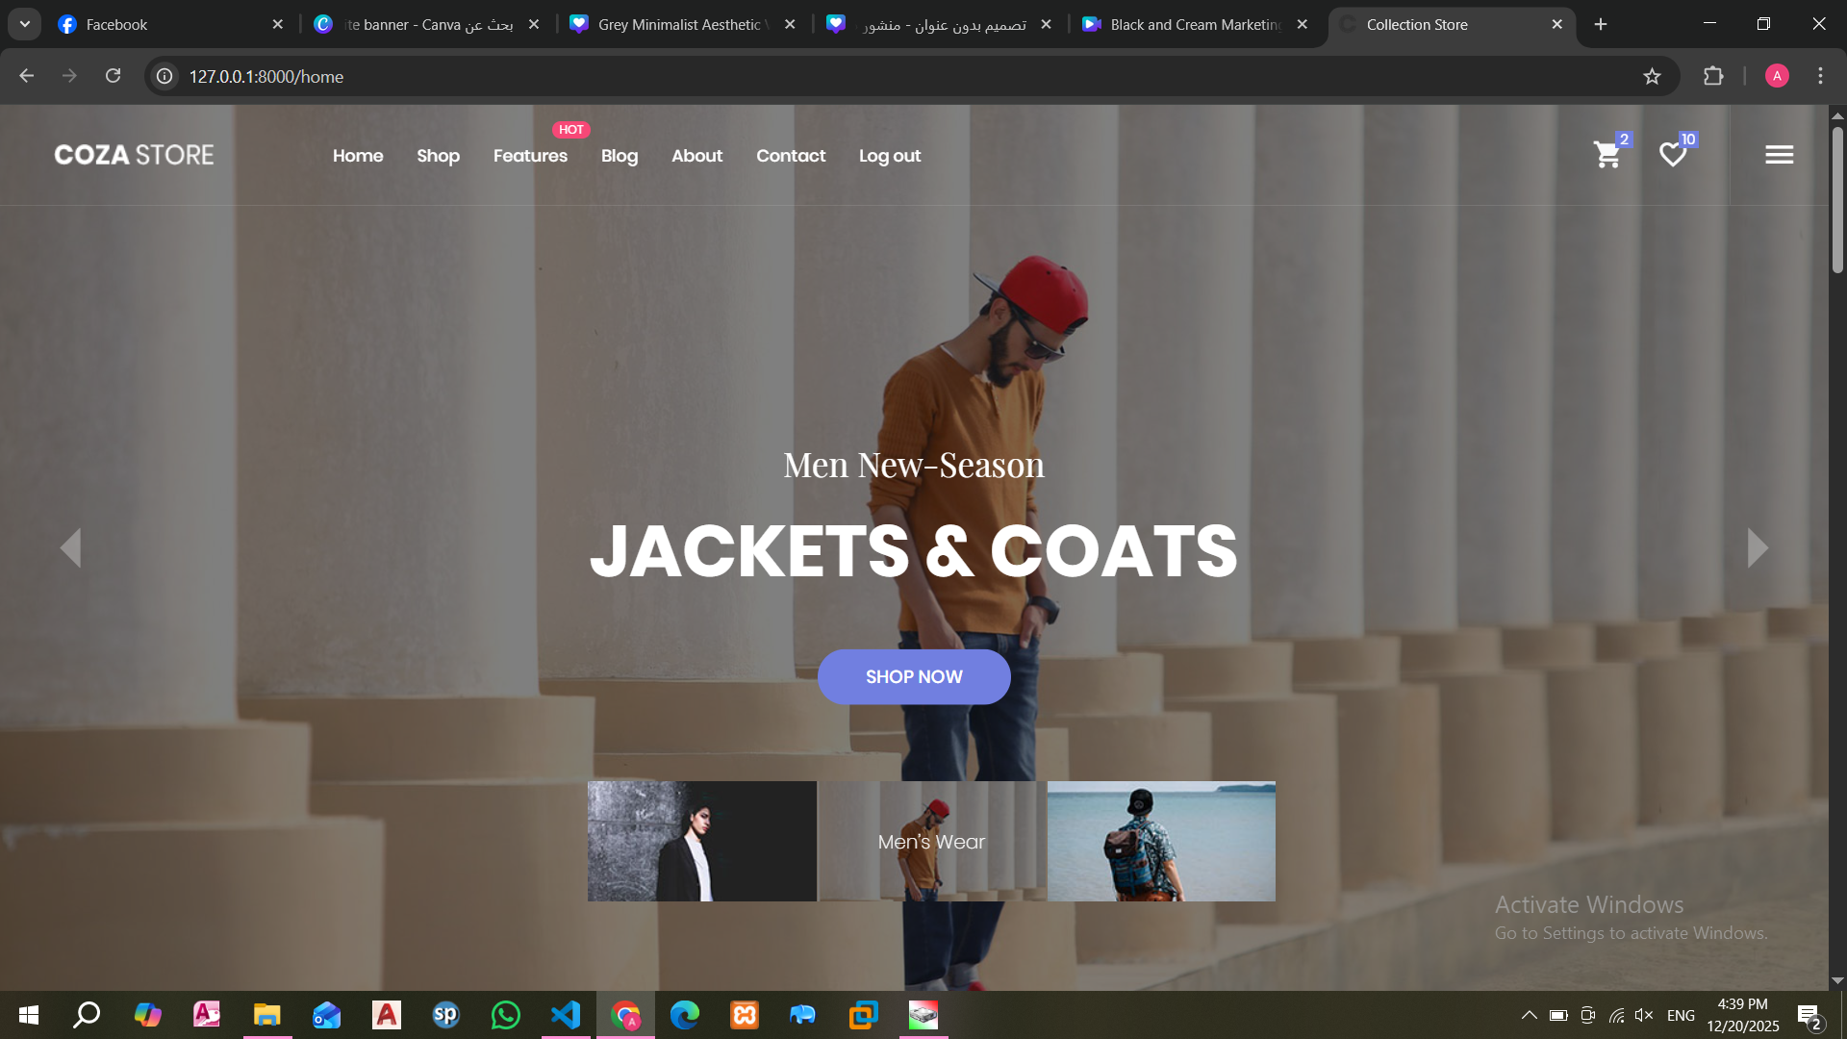Image resolution: width=1847 pixels, height=1039 pixels.
Task: Open the hamburger sidebar menu
Action: 1779,155
